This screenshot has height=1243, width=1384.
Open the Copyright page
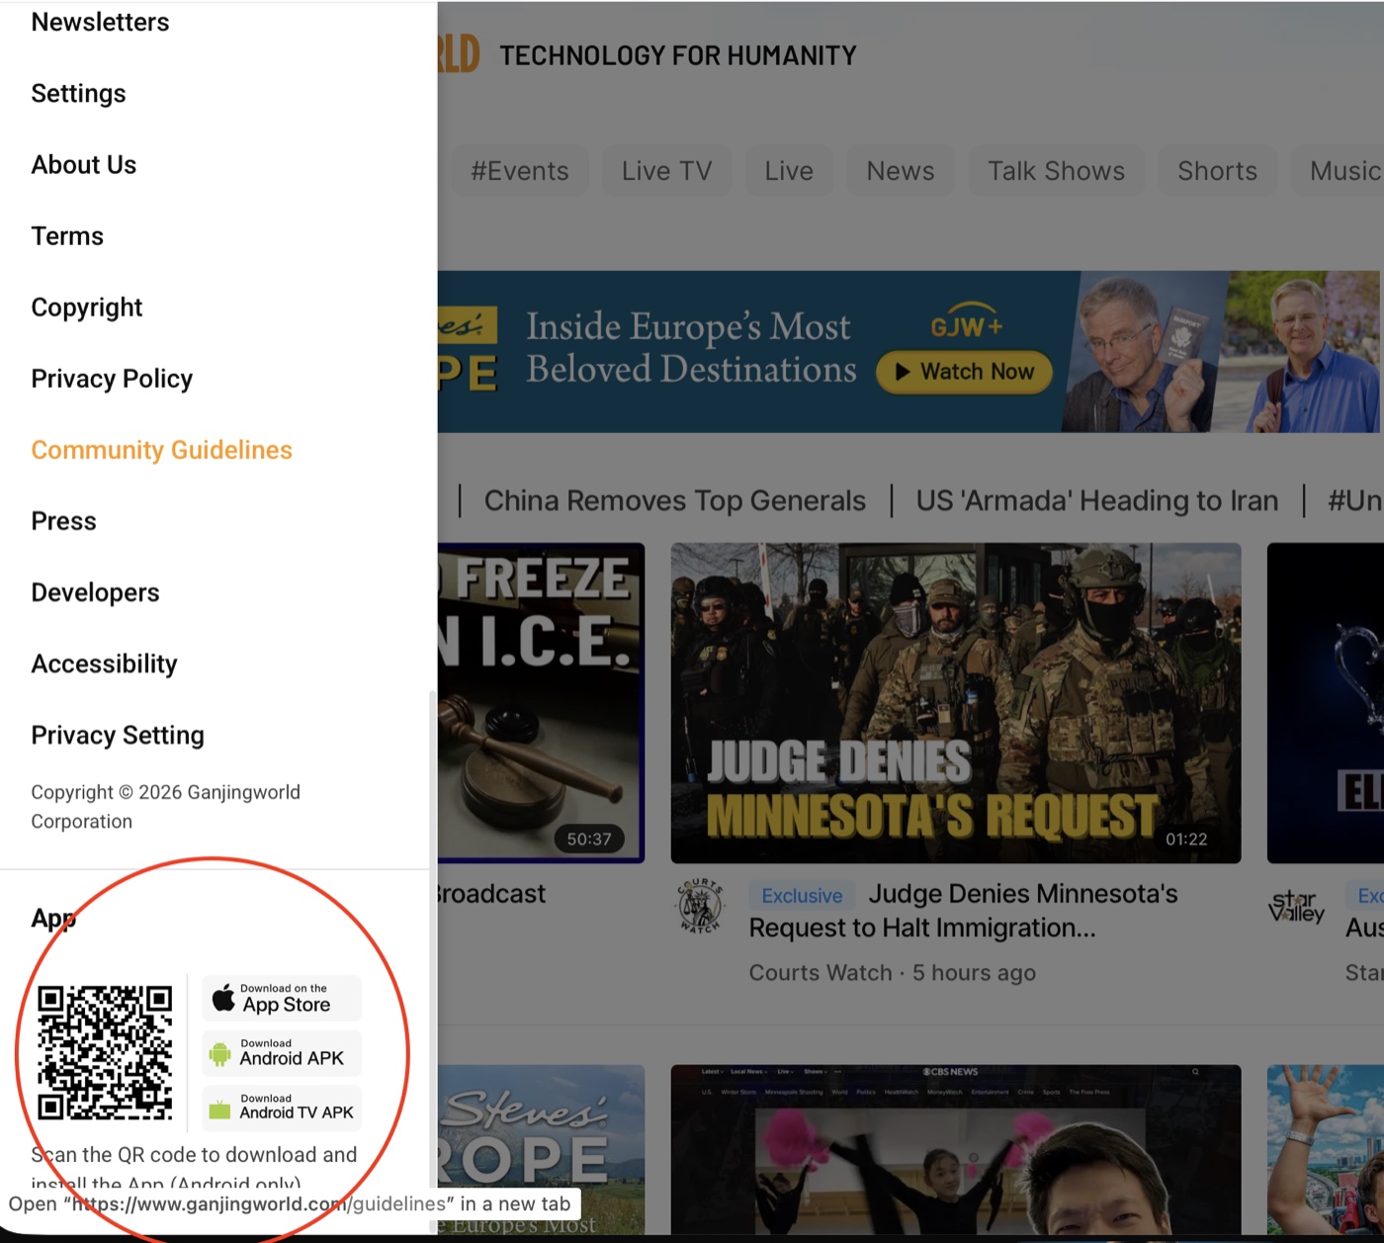87,308
